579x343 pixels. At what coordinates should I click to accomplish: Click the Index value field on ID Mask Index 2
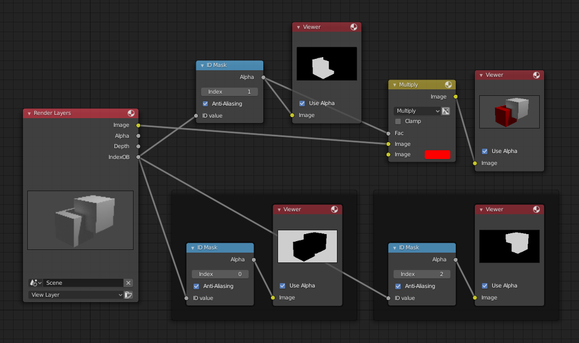421,274
